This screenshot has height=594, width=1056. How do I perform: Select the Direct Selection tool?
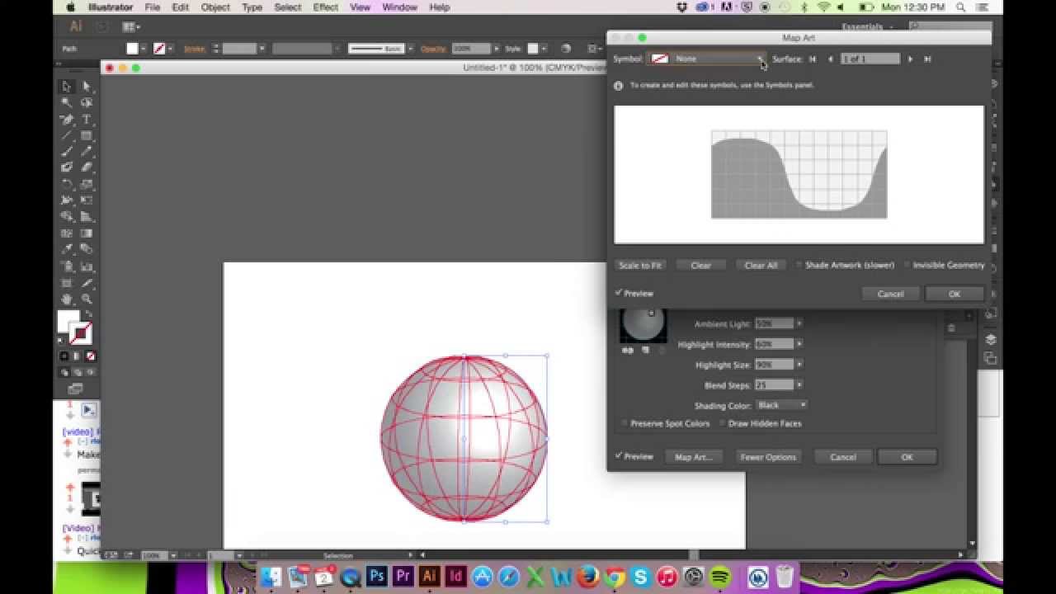(87, 87)
